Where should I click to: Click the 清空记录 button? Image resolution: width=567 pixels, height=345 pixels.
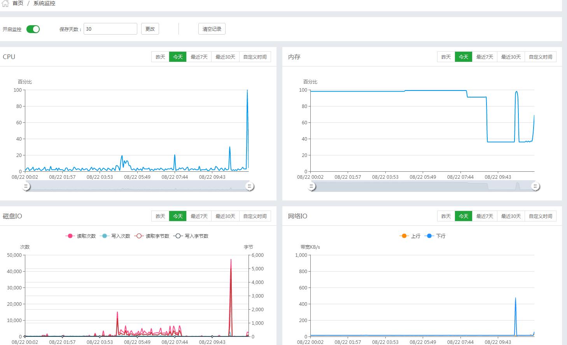coord(212,29)
